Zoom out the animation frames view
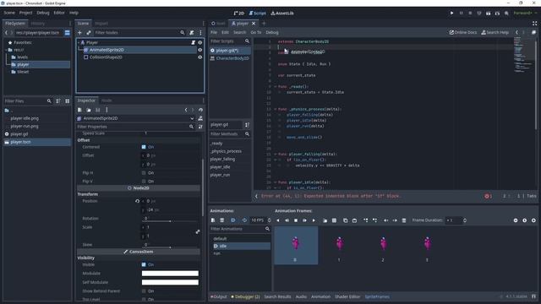This screenshot has width=541, height=304. click(x=516, y=220)
